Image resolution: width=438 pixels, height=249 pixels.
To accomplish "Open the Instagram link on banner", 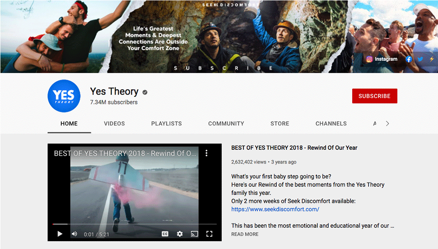I will click(382, 59).
